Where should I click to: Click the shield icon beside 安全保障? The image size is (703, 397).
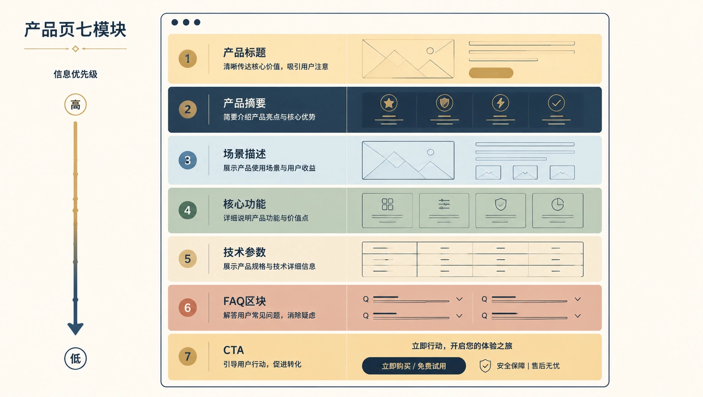coord(485,366)
